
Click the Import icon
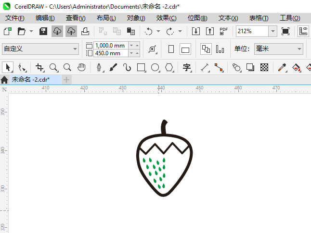tap(196, 31)
